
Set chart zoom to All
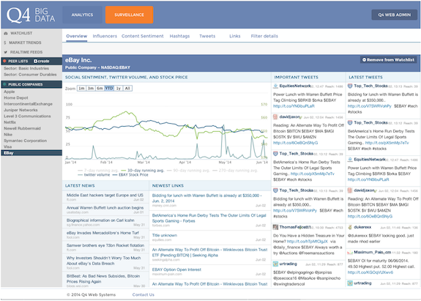127,89
